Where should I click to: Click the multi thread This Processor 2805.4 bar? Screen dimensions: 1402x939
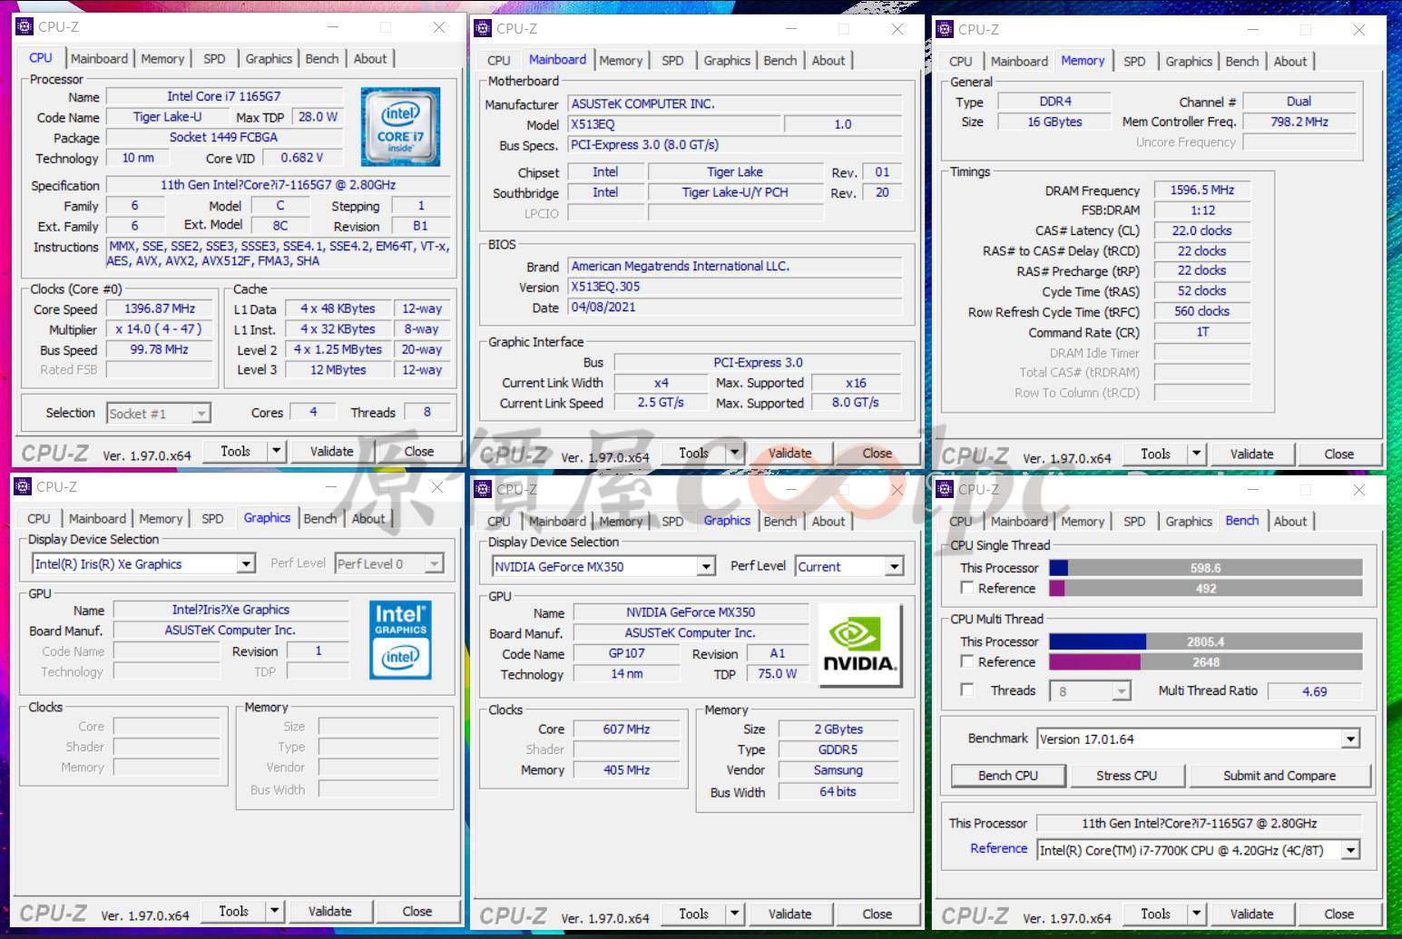pyautogui.click(x=1205, y=641)
